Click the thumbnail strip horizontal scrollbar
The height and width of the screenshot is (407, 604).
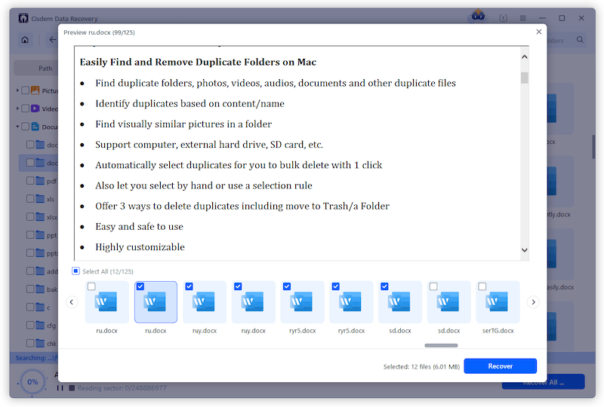[441, 345]
